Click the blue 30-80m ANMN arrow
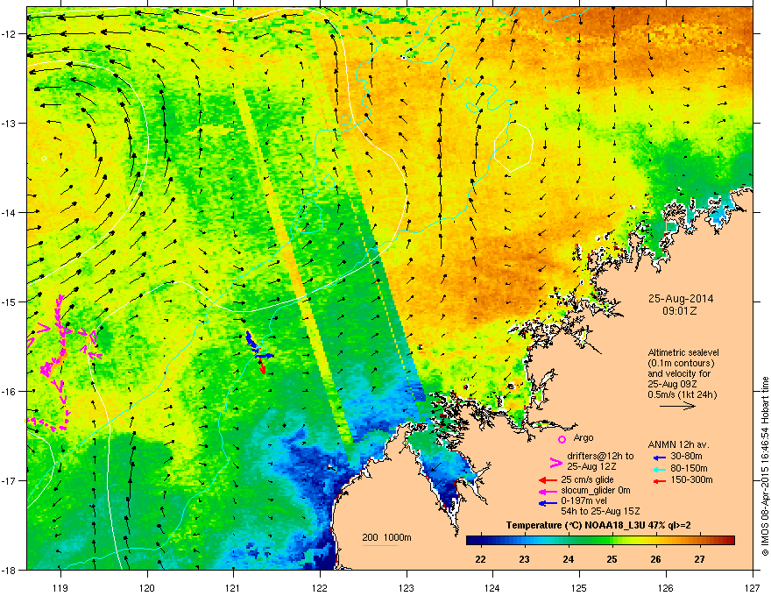This screenshot has width=771, height=596. pyautogui.click(x=660, y=458)
